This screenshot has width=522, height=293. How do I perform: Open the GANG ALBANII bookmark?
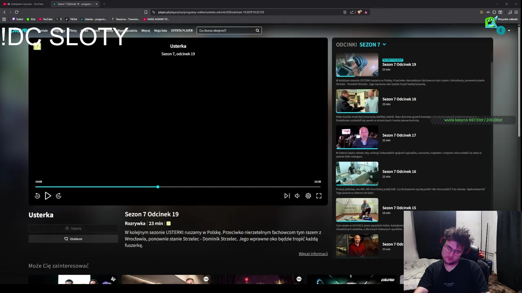(x=156, y=19)
